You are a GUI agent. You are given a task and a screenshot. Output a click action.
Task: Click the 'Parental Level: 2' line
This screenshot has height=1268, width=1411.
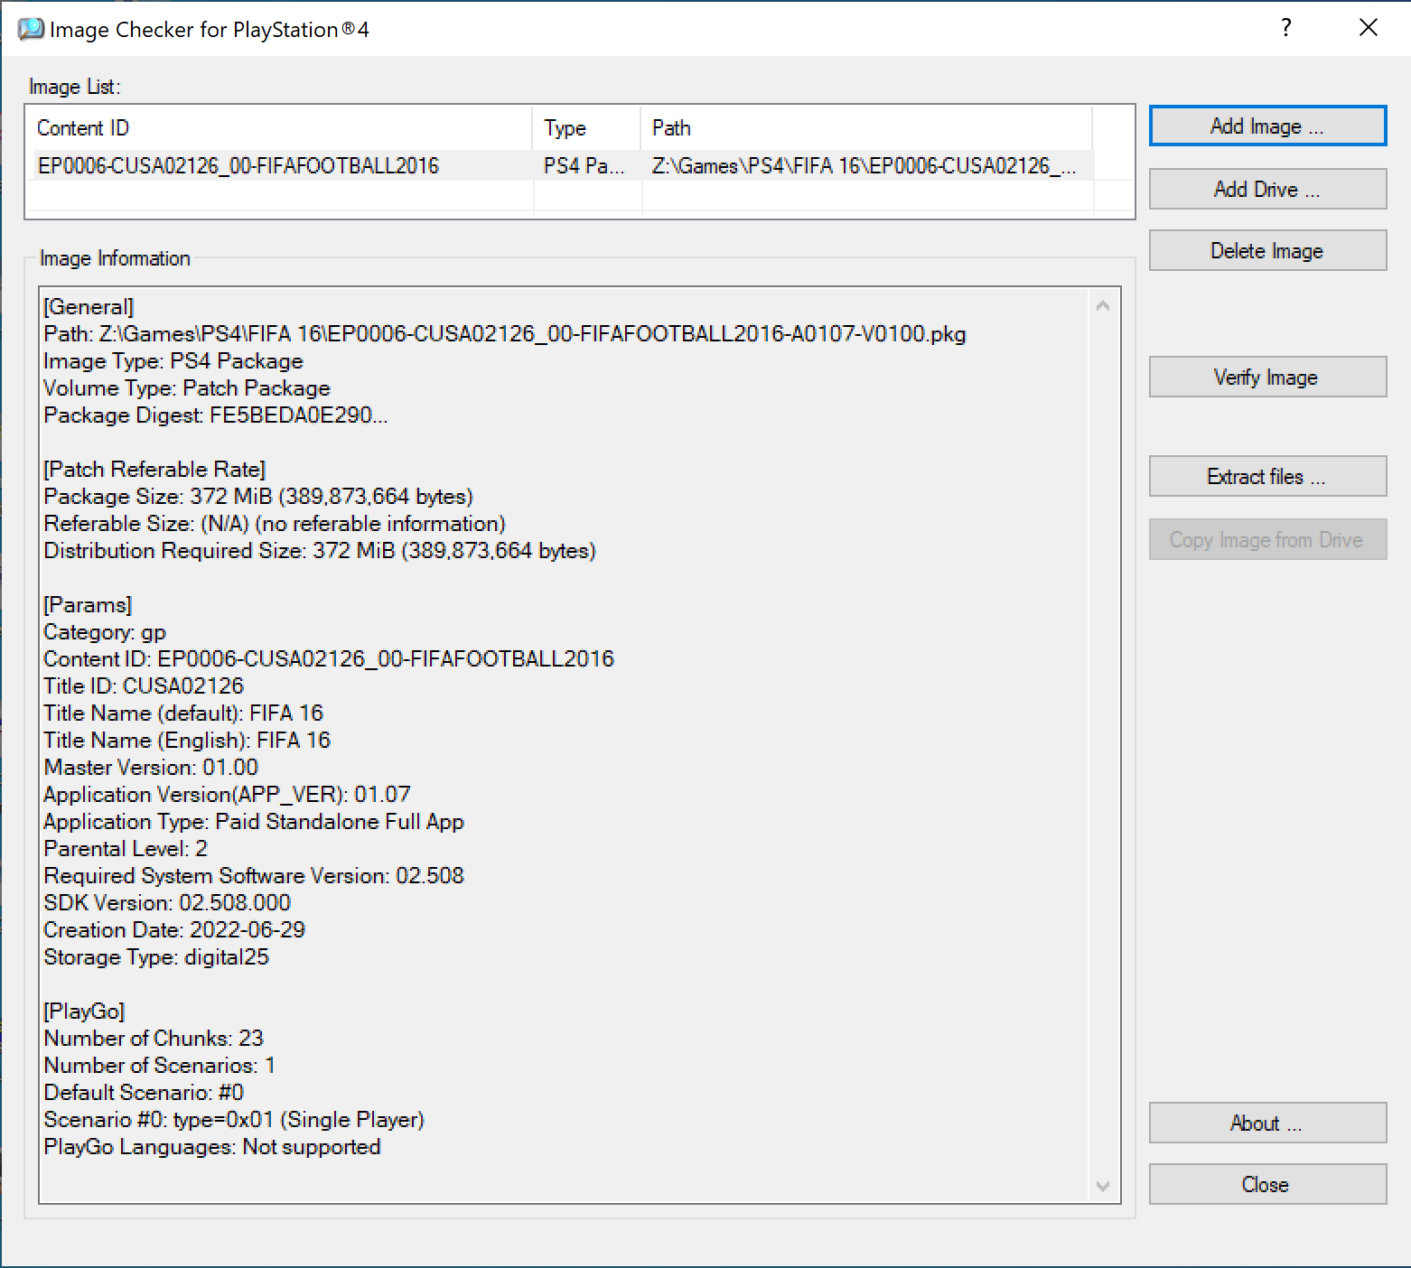click(x=126, y=849)
